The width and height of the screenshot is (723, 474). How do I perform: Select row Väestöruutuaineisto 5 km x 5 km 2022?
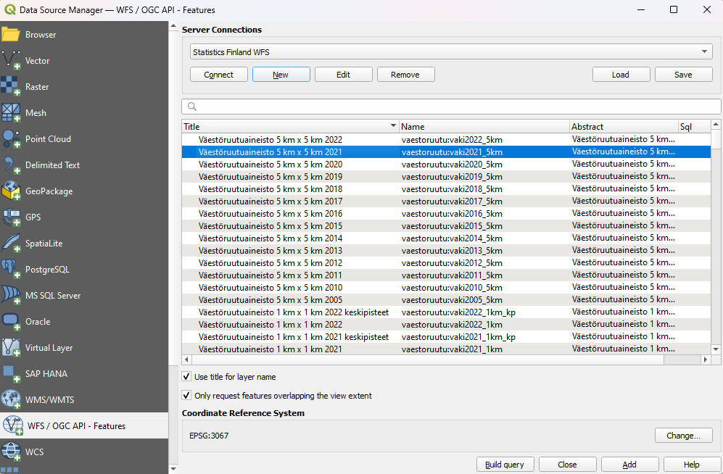(x=446, y=140)
